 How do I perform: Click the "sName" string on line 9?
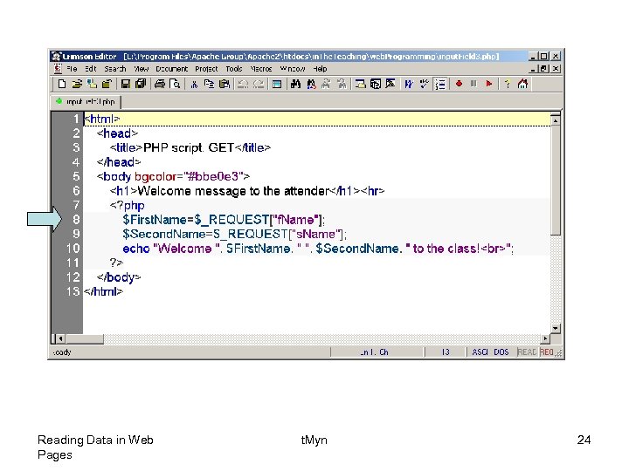pos(316,235)
